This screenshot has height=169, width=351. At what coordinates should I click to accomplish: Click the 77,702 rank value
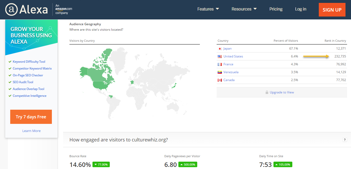[x=341, y=80]
